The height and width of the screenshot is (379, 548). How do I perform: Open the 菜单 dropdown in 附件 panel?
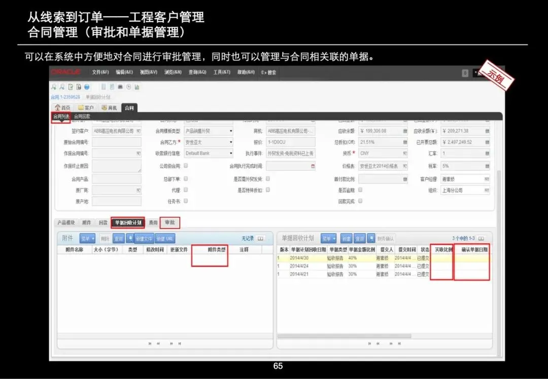click(87, 239)
